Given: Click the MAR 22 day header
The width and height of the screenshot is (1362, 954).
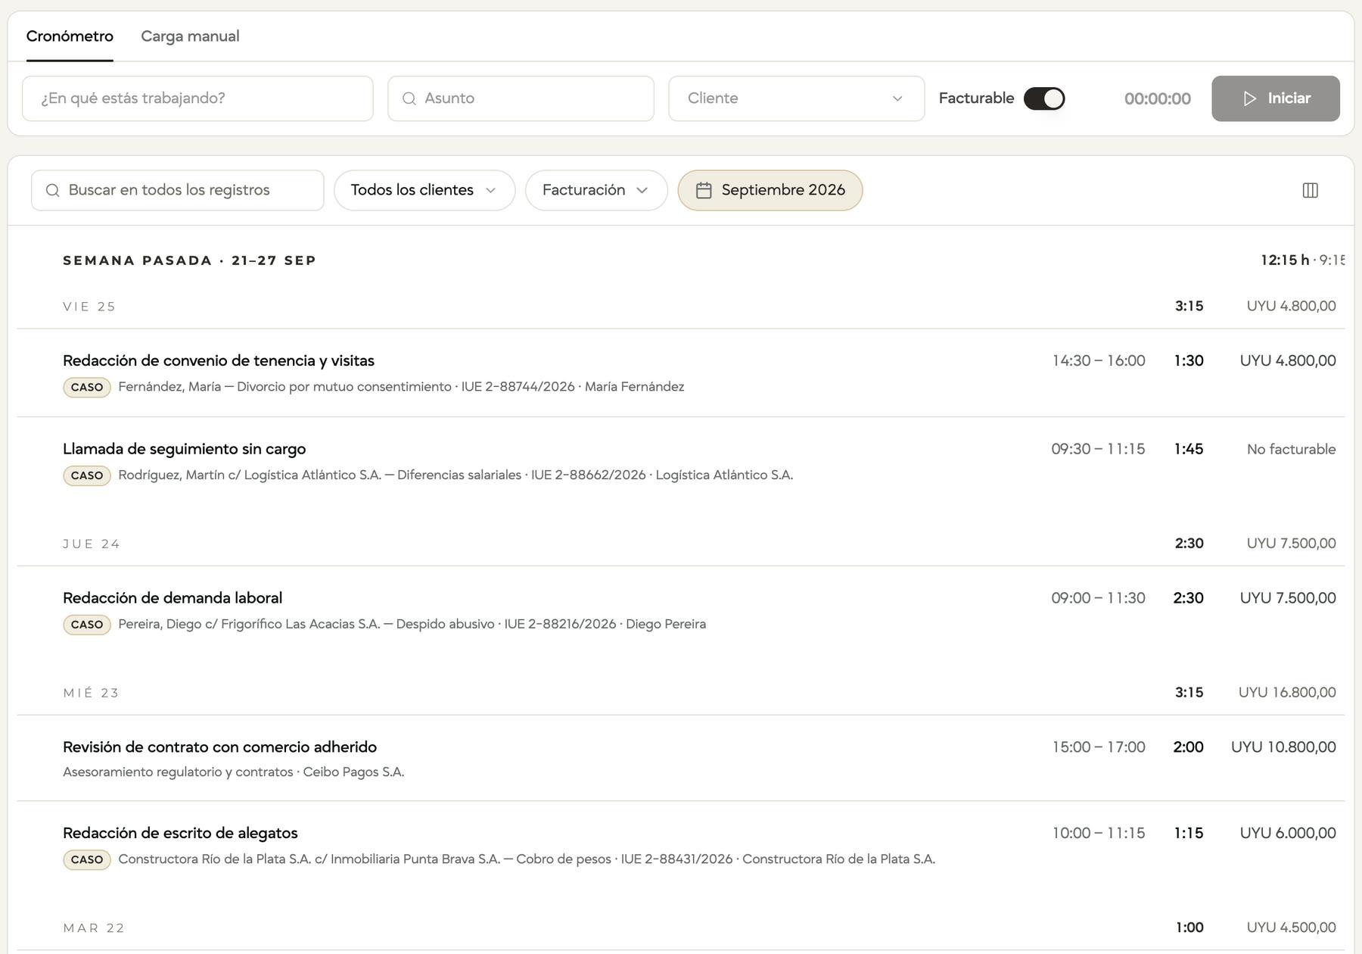Looking at the screenshot, I should 94,927.
